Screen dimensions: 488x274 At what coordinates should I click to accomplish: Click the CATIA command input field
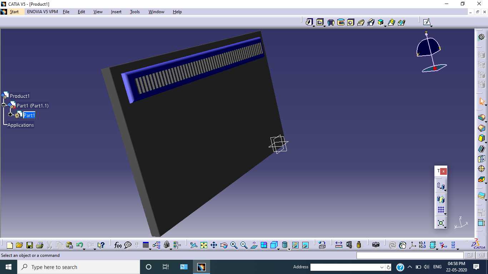click(410, 255)
